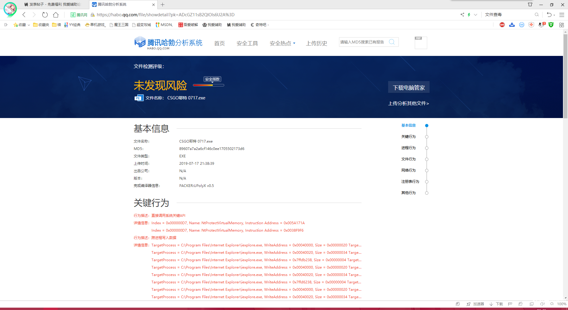Click the blue download tray extension icon
The height and width of the screenshot is (310, 568).
pyautogui.click(x=512, y=25)
